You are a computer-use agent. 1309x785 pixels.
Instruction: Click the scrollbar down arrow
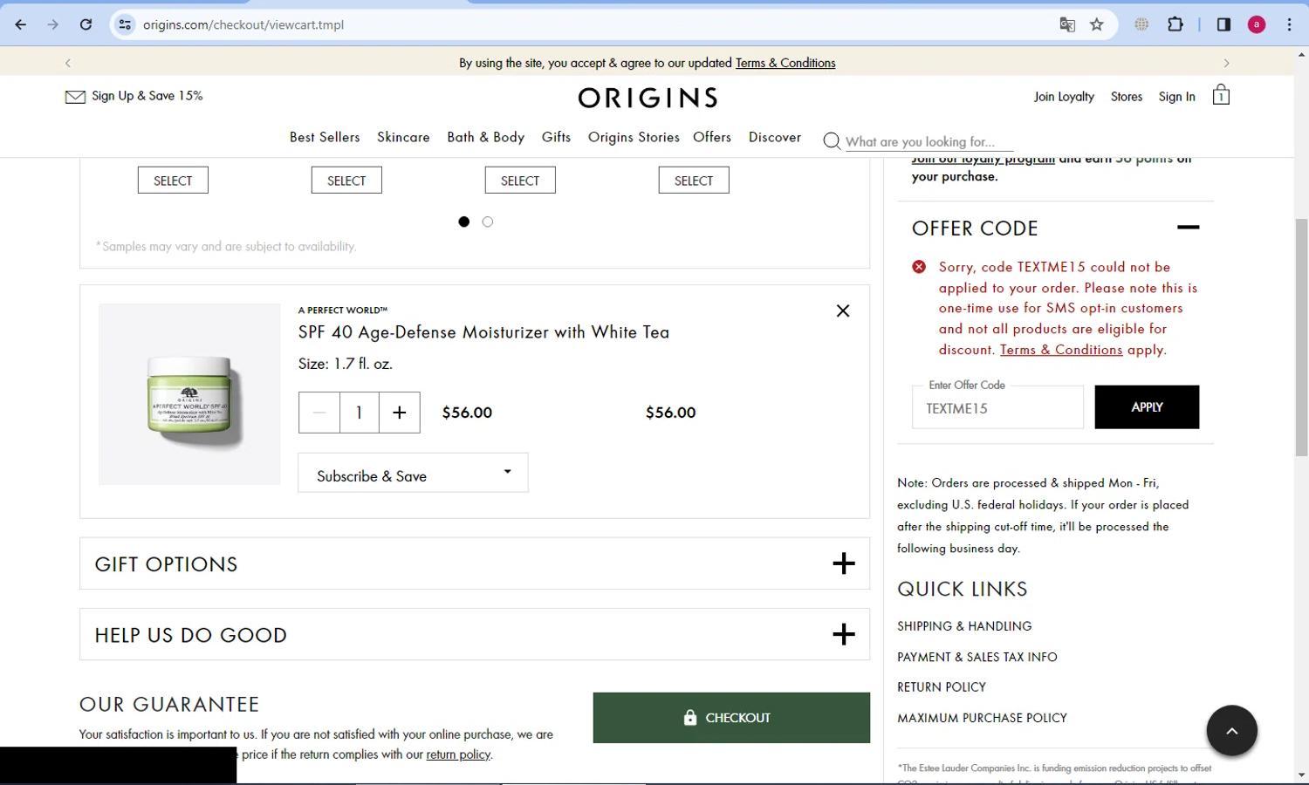tap(1301, 775)
